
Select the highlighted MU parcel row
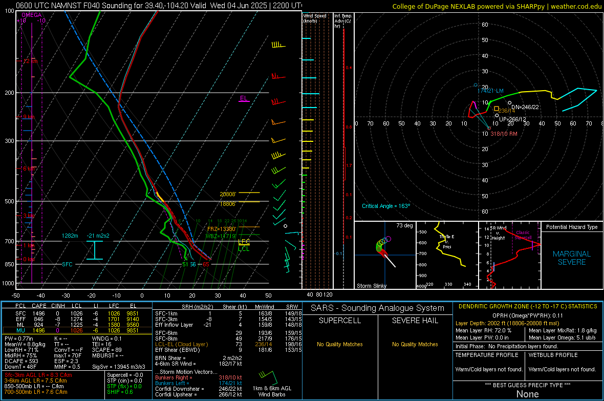pos(77,330)
